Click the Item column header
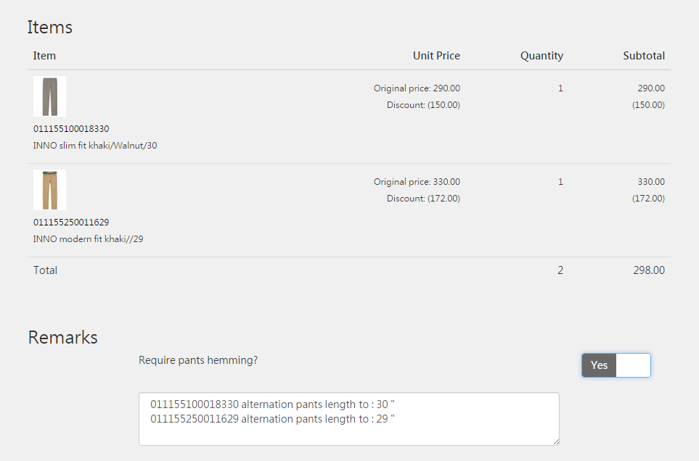Image resolution: width=699 pixels, height=461 pixels. click(44, 56)
